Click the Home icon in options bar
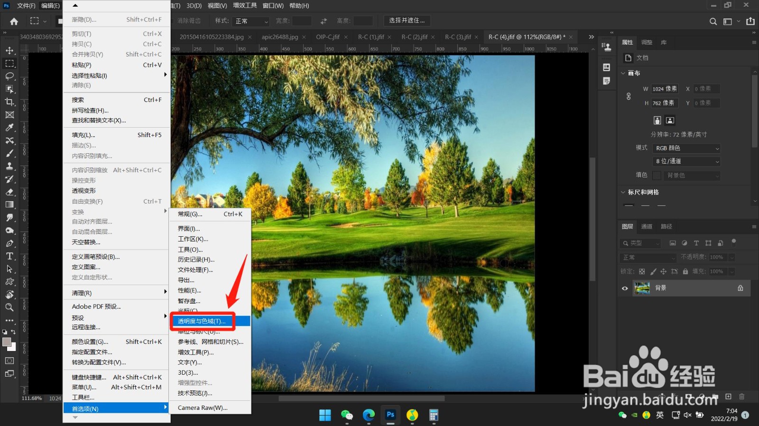This screenshot has height=426, width=759. tap(14, 21)
